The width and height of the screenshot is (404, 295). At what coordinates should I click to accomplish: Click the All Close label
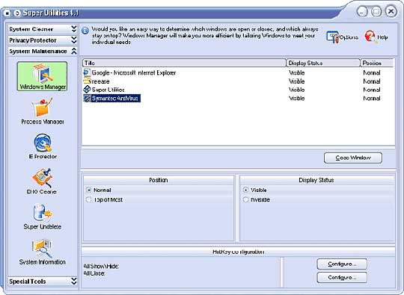[x=94, y=273]
